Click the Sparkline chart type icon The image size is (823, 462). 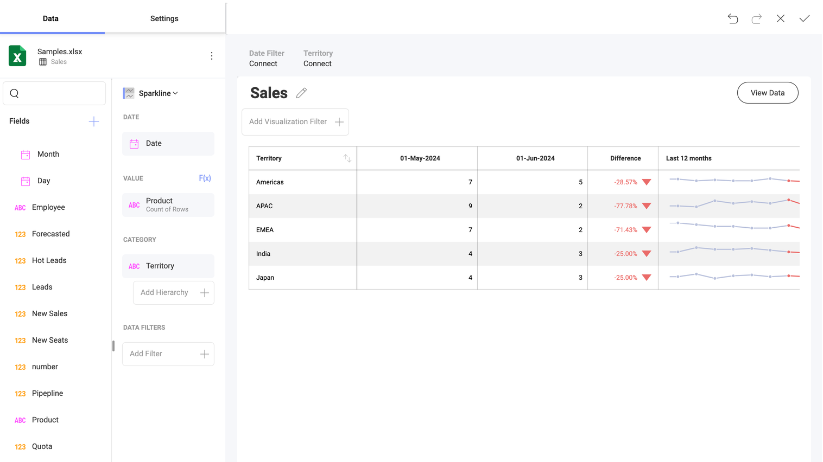(129, 93)
